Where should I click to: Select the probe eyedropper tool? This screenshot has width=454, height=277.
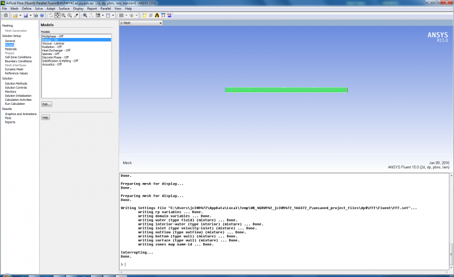(76, 15)
